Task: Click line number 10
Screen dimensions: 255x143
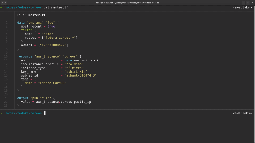Action: click(6, 57)
